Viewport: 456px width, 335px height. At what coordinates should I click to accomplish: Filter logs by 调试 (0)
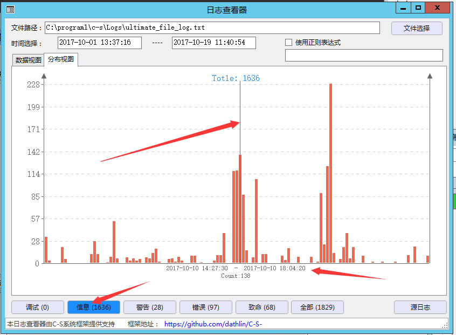[38, 307]
